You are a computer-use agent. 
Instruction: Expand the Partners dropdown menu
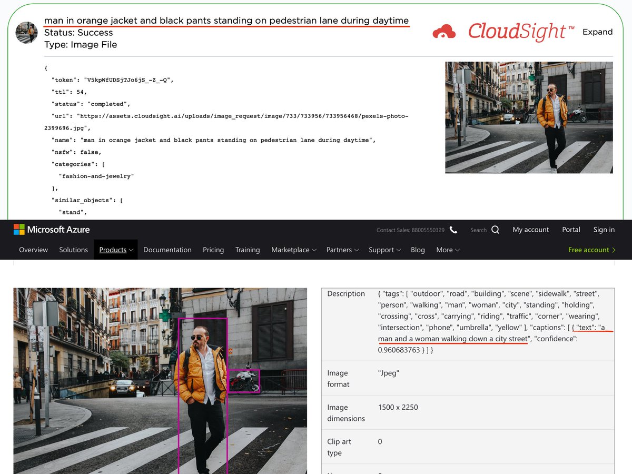click(x=342, y=250)
